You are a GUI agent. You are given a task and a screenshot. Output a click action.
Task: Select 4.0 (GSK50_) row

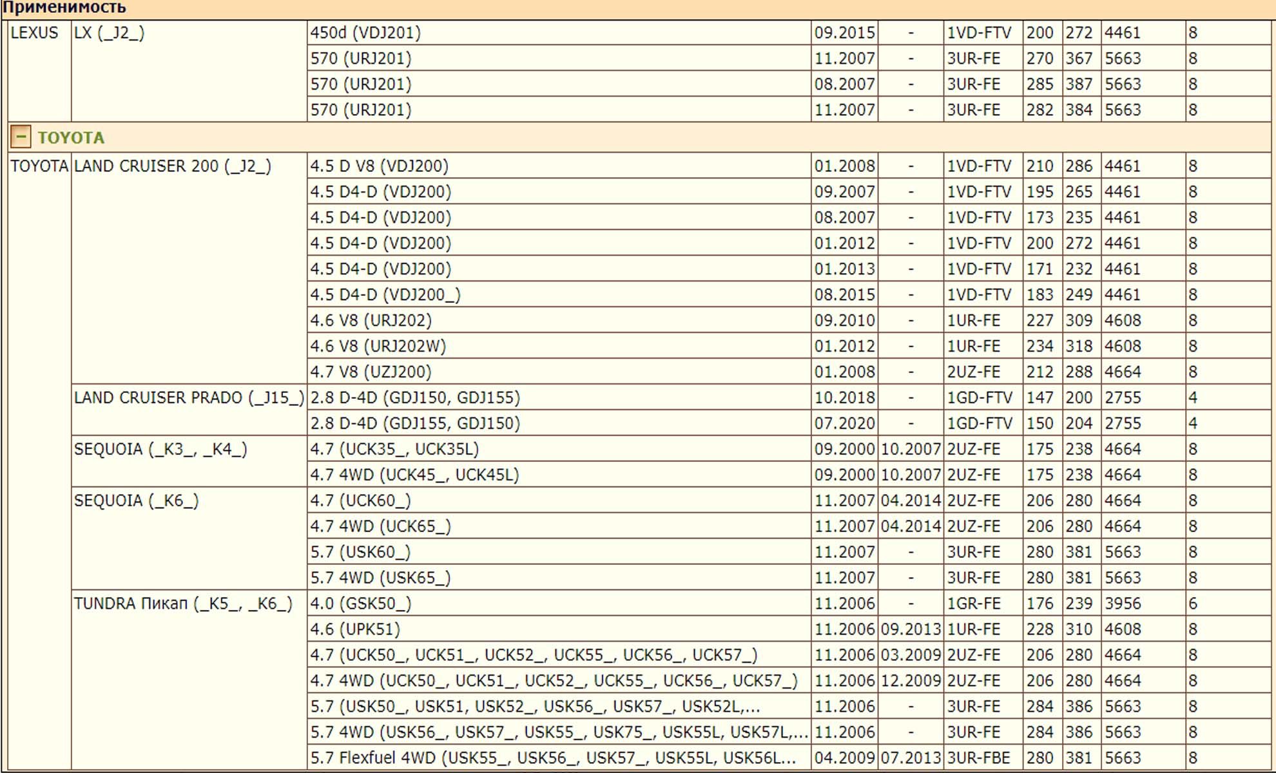[789, 604]
